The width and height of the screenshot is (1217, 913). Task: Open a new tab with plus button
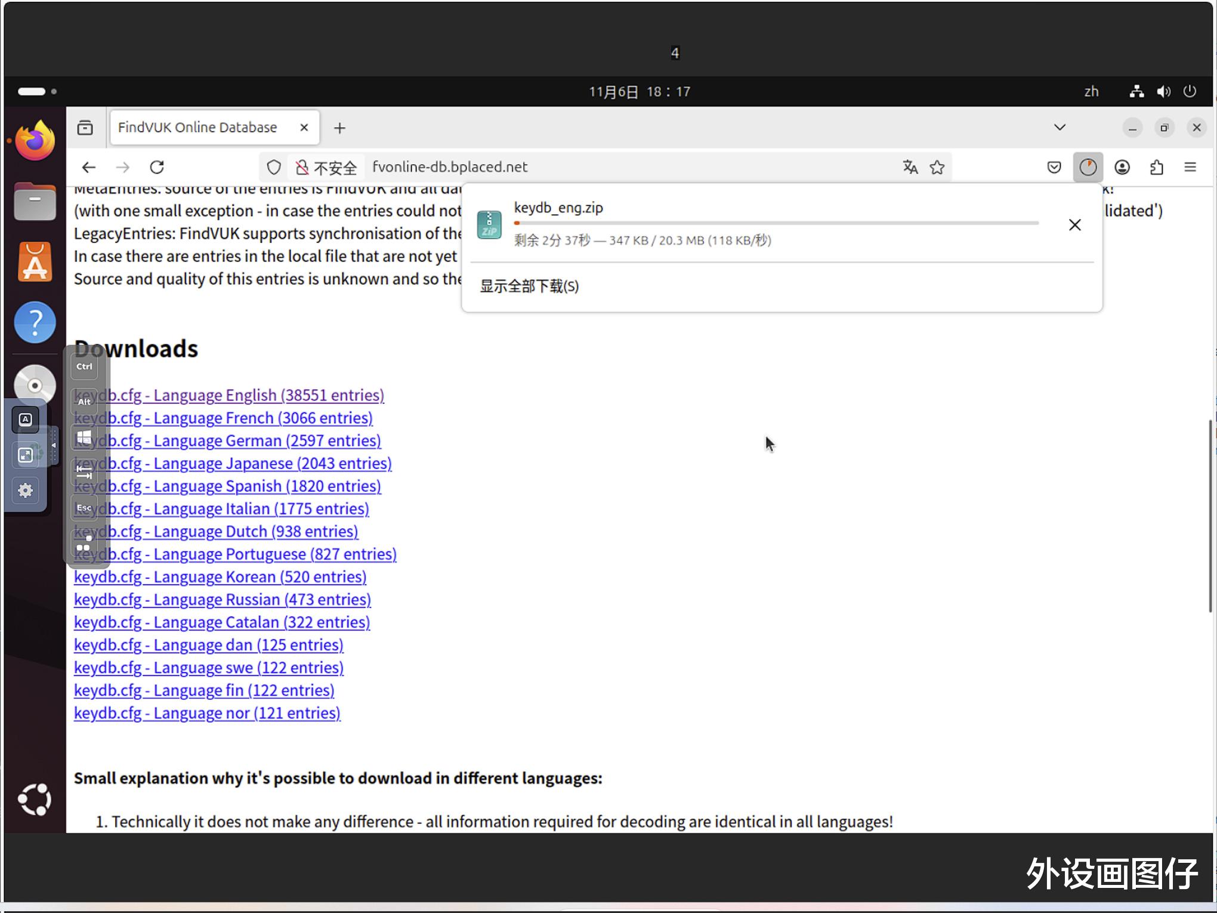[339, 128]
